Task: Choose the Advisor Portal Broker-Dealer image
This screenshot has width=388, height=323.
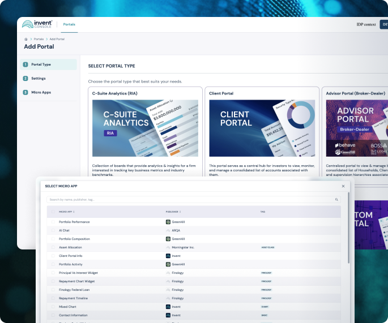Action: (357, 128)
